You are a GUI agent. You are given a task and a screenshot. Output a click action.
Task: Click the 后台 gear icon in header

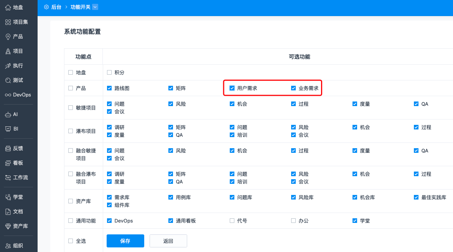pyautogui.click(x=46, y=7)
